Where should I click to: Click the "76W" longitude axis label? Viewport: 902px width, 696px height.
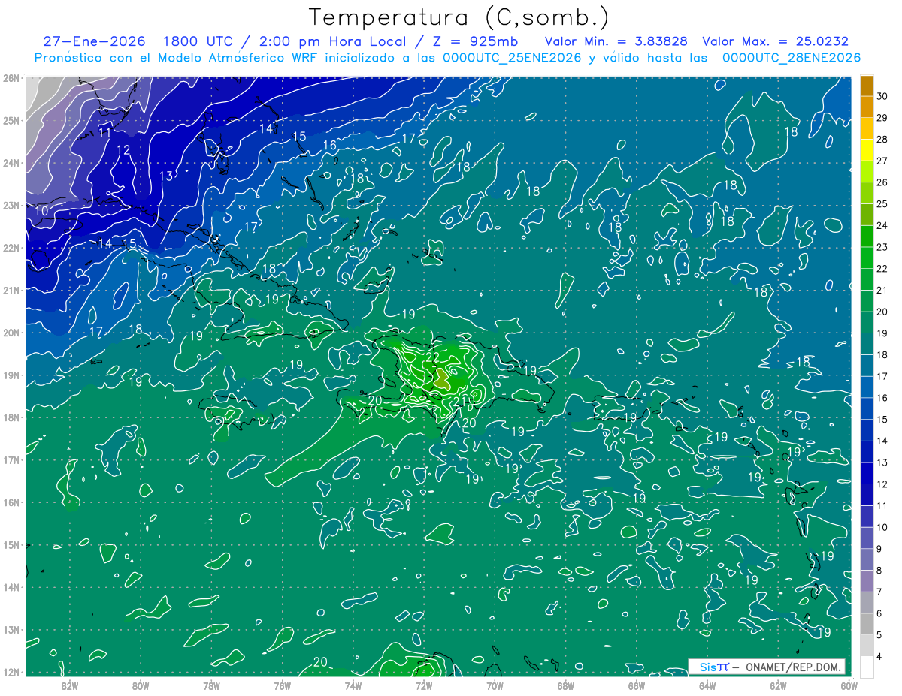pyautogui.click(x=283, y=685)
